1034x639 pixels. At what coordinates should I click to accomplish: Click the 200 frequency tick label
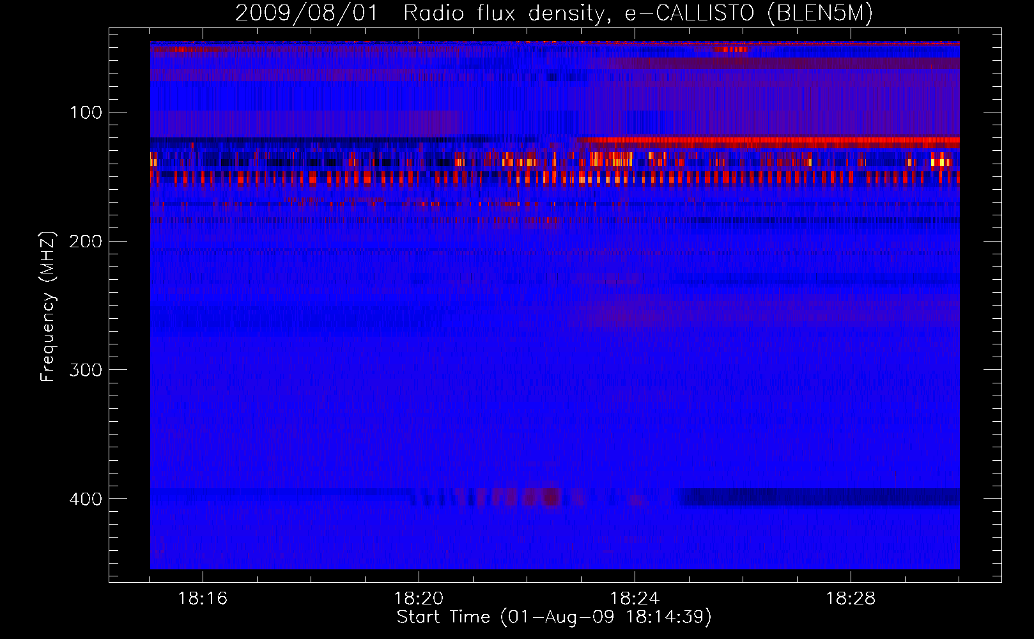(x=86, y=242)
